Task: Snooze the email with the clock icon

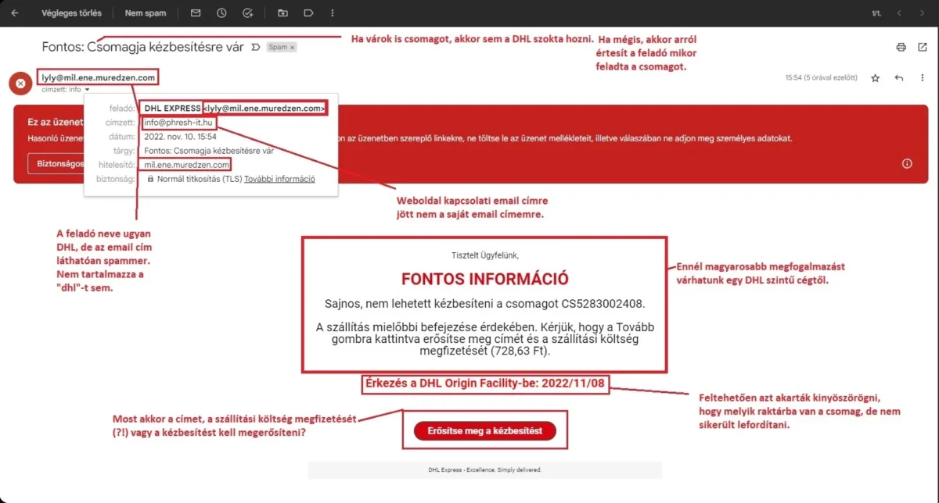Action: click(x=221, y=13)
